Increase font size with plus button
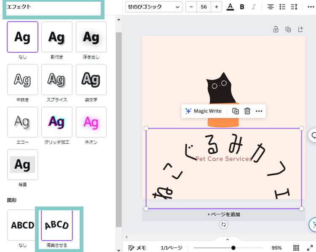Image resolution: width=316 pixels, height=252 pixels. pyautogui.click(x=216, y=7)
